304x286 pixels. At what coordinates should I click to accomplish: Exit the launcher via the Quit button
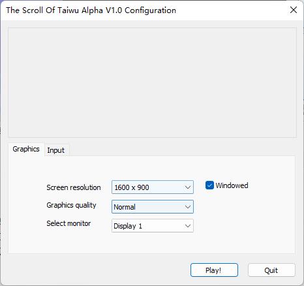point(271,270)
